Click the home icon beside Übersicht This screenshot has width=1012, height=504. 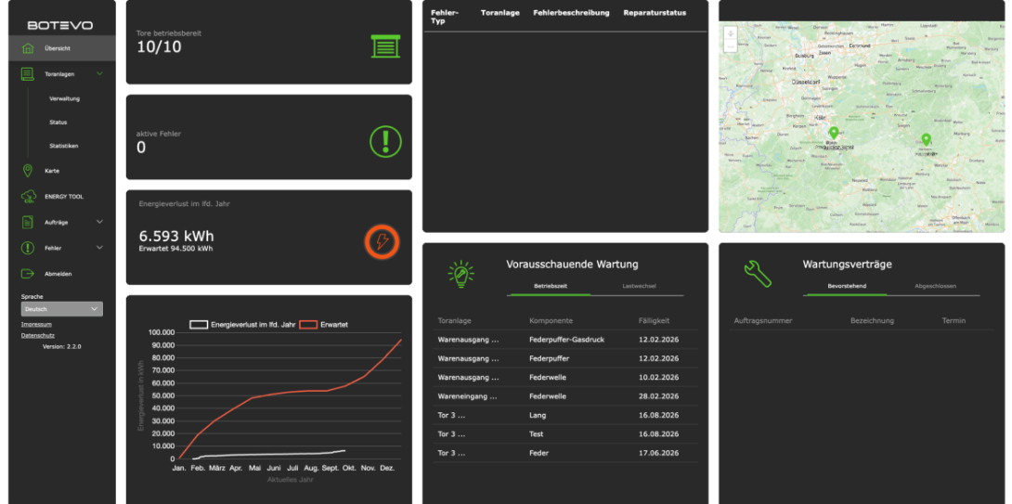[x=28, y=48]
